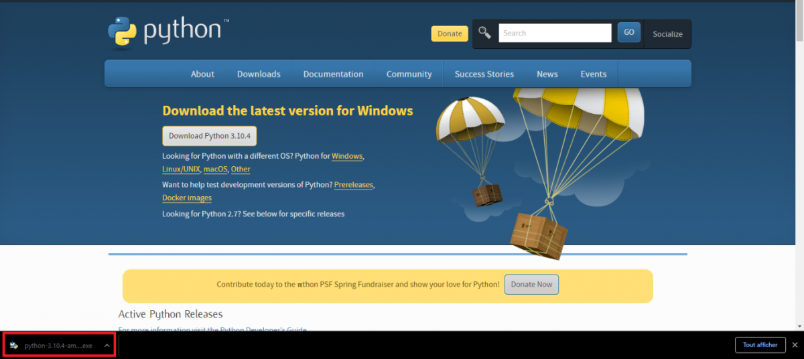804x359 pixels.
Task: Click the Tout afficher button
Action: 760,345
